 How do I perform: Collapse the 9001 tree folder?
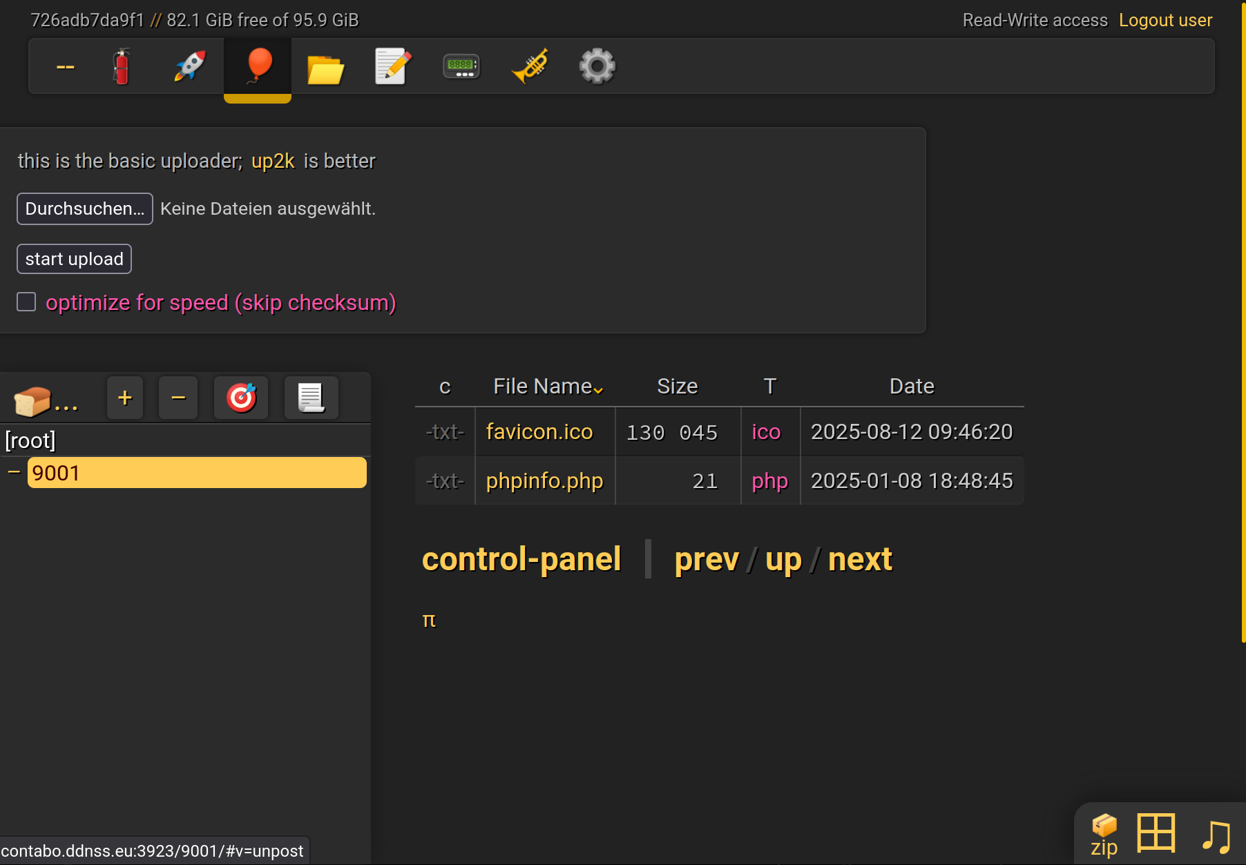pos(14,472)
